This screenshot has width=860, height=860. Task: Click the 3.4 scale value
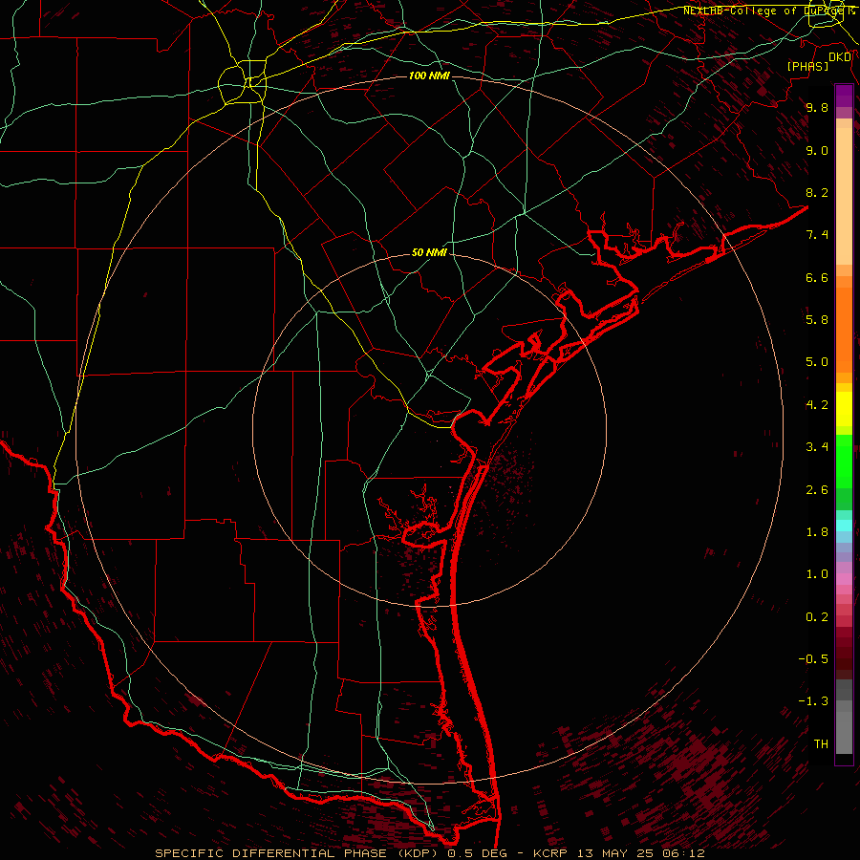click(817, 447)
